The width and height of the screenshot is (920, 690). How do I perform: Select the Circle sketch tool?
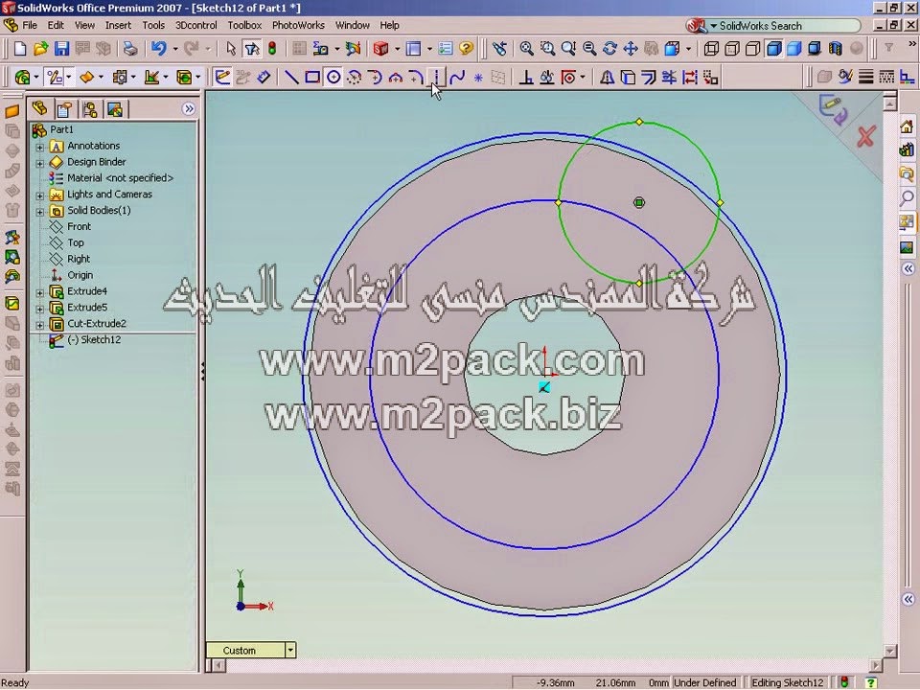pos(333,78)
